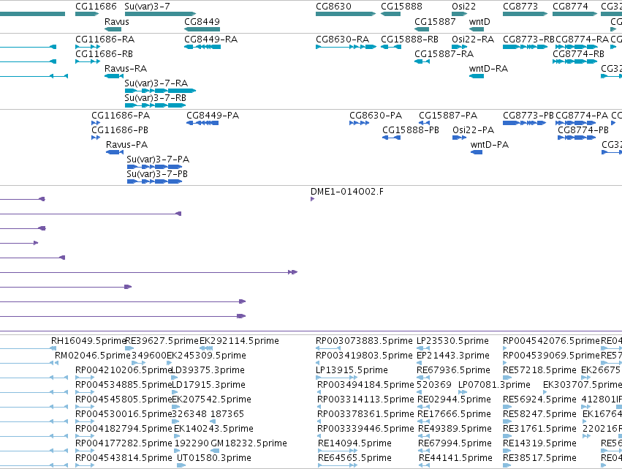Click protein Osi22-PA
The width and height of the screenshot is (622, 469).
click(x=474, y=130)
